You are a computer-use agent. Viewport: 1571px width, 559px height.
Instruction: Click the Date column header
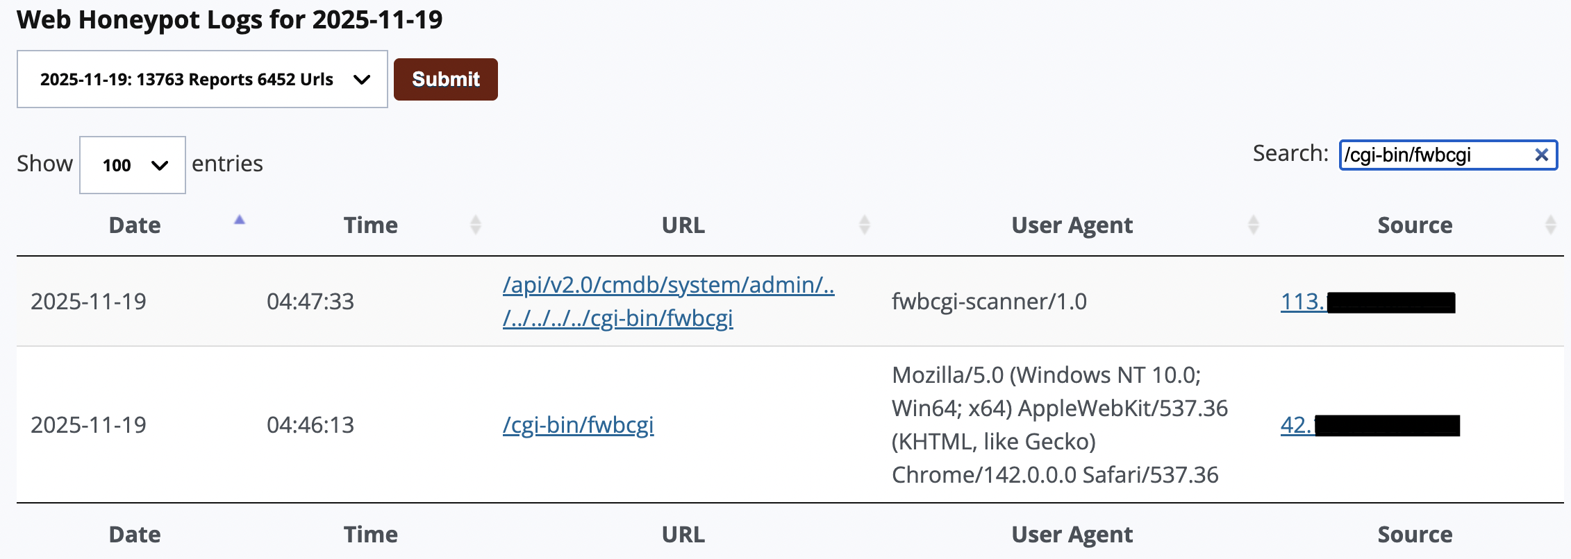(135, 225)
